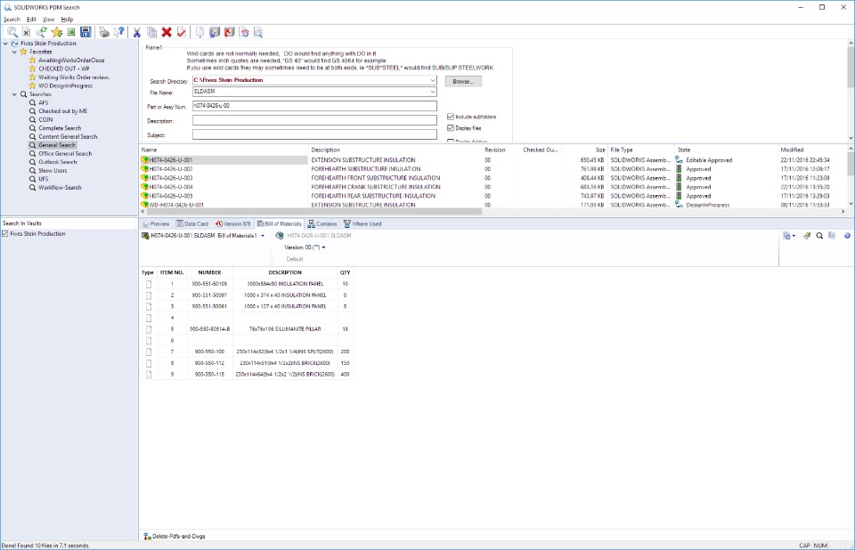Select the Office General Search tree item
Image resolution: width=855 pixels, height=550 pixels.
65,154
